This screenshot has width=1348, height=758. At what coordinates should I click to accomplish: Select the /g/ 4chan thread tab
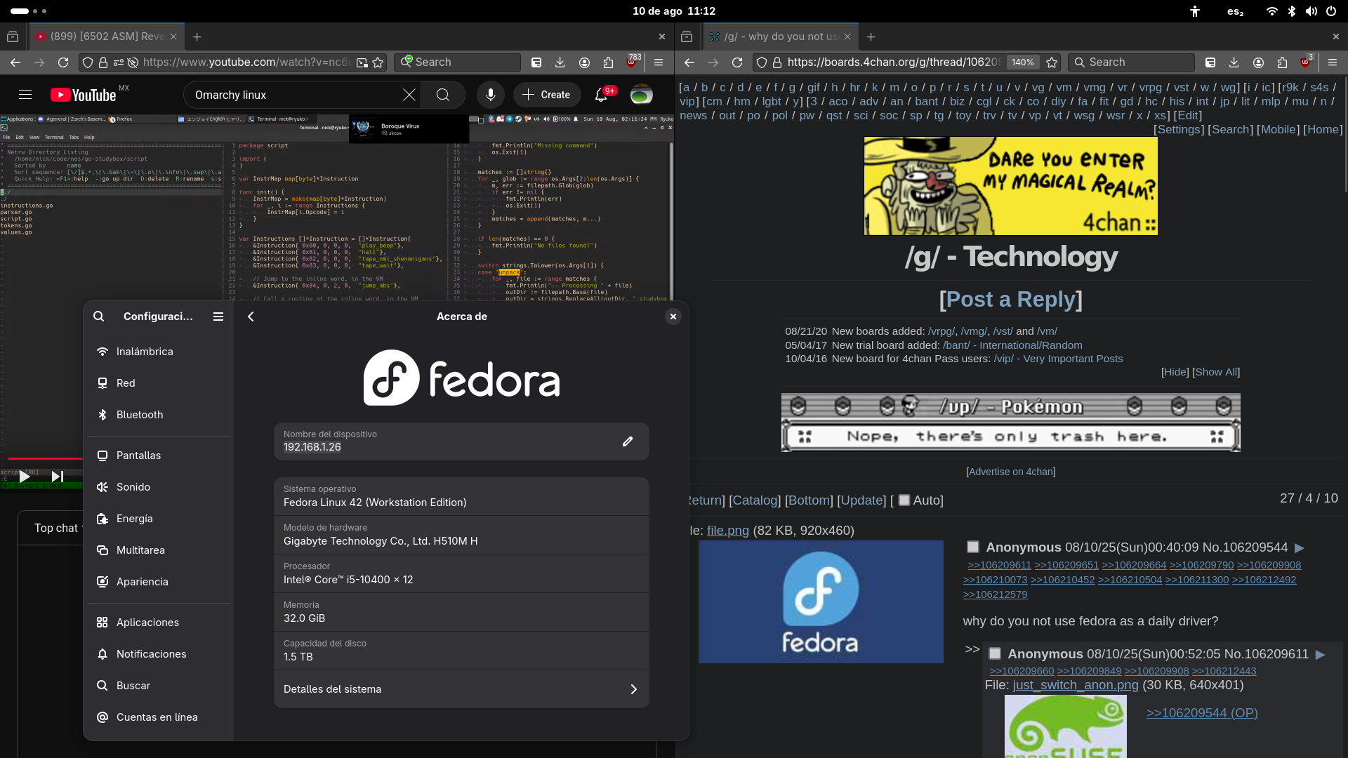click(x=781, y=36)
